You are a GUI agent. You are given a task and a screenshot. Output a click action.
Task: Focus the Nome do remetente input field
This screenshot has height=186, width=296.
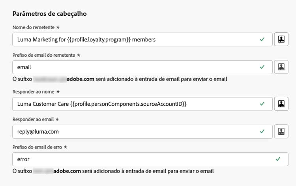(134, 40)
